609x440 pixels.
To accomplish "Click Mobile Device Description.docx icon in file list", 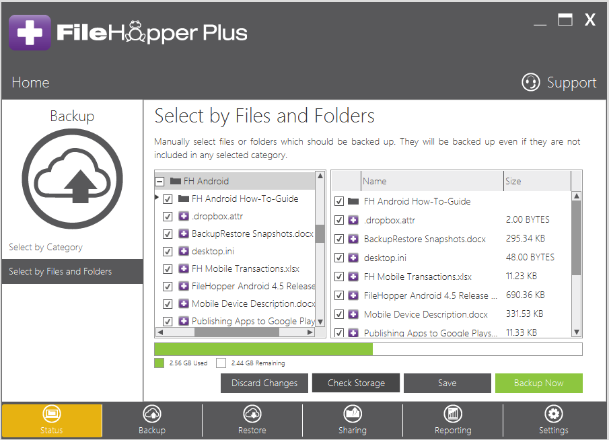I will pyautogui.click(x=353, y=314).
